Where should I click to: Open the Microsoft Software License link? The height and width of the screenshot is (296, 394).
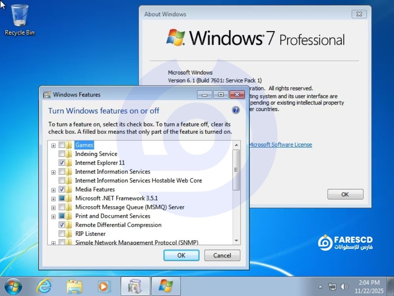coord(280,145)
